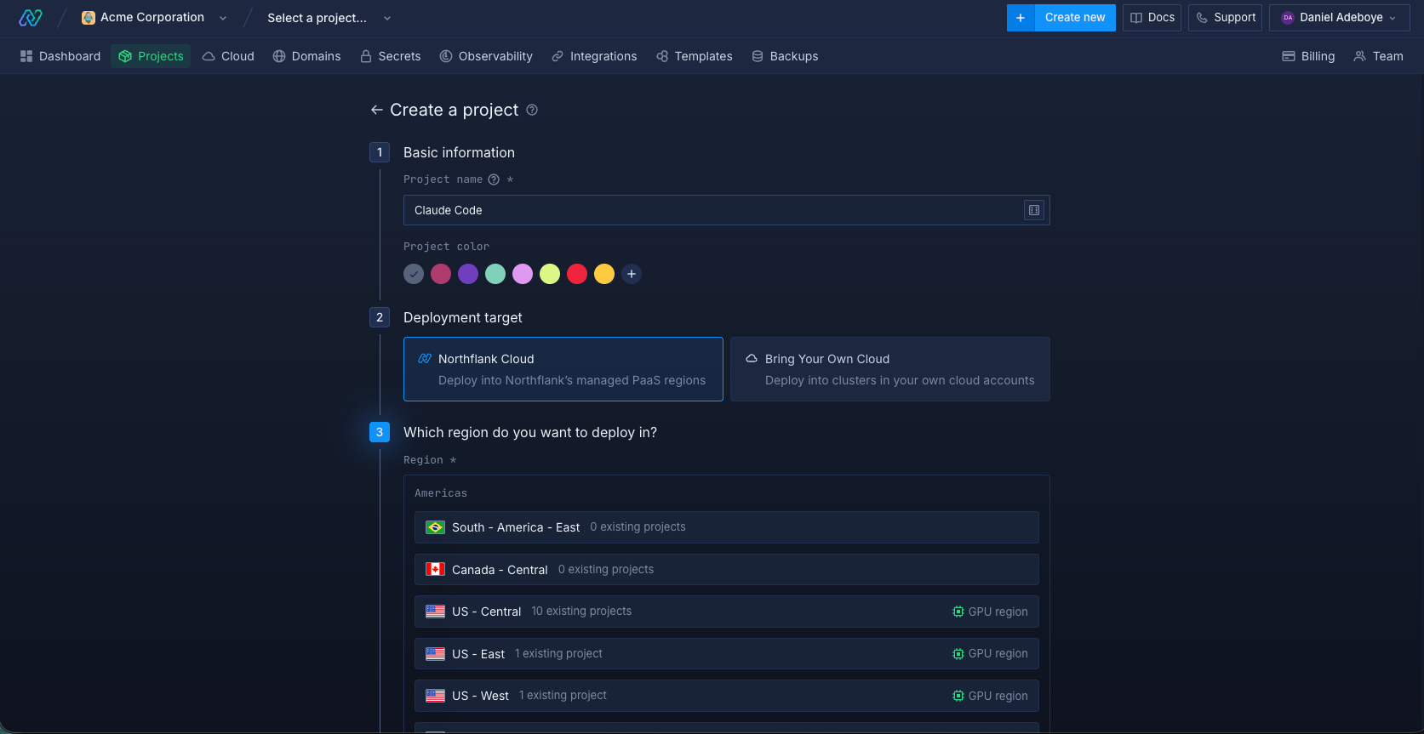The height and width of the screenshot is (734, 1424).
Task: Pick the purple project color
Action: (x=468, y=274)
